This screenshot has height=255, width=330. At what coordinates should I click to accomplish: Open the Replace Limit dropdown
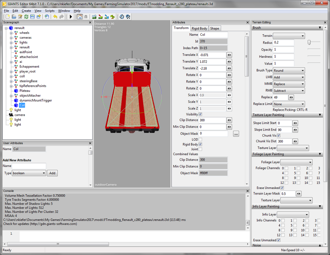289,104
